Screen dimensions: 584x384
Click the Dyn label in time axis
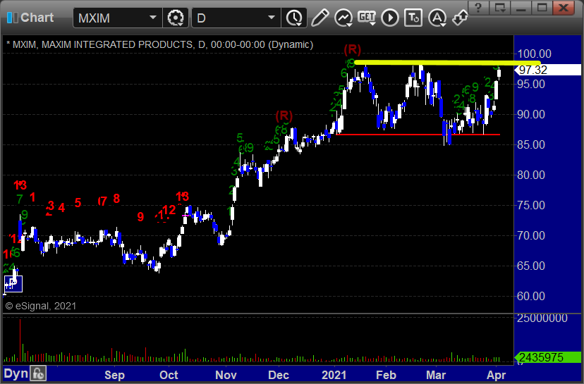16,373
